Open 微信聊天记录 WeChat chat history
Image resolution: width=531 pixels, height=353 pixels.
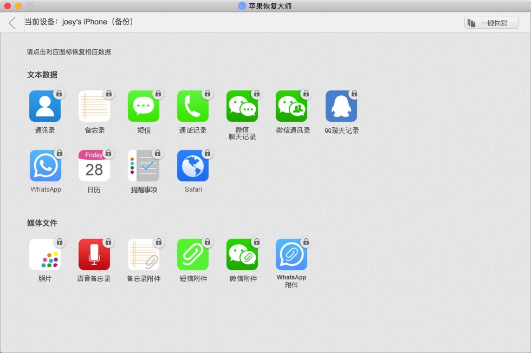(x=242, y=106)
